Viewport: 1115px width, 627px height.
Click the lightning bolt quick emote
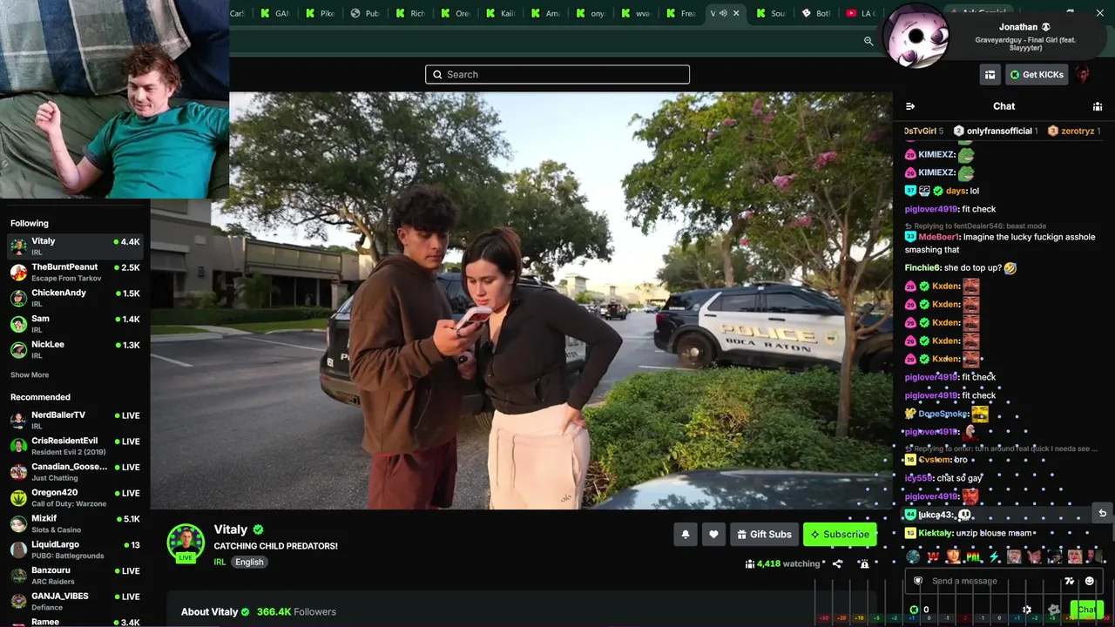[994, 556]
